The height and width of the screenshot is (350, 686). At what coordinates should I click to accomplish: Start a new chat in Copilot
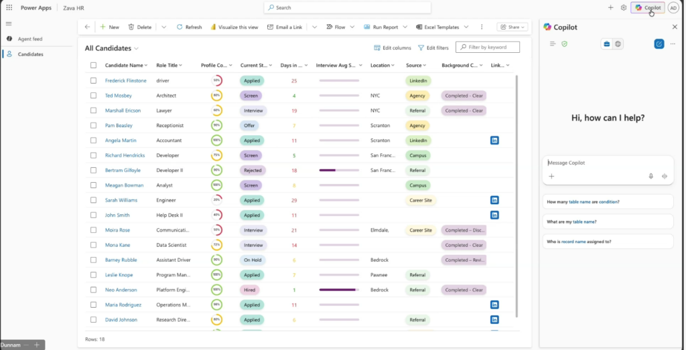(659, 43)
